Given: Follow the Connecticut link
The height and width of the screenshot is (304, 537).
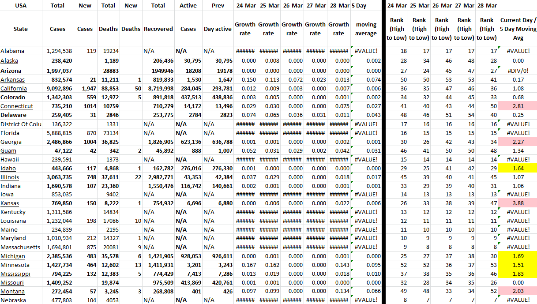Looking at the screenshot, I should (x=17, y=106).
